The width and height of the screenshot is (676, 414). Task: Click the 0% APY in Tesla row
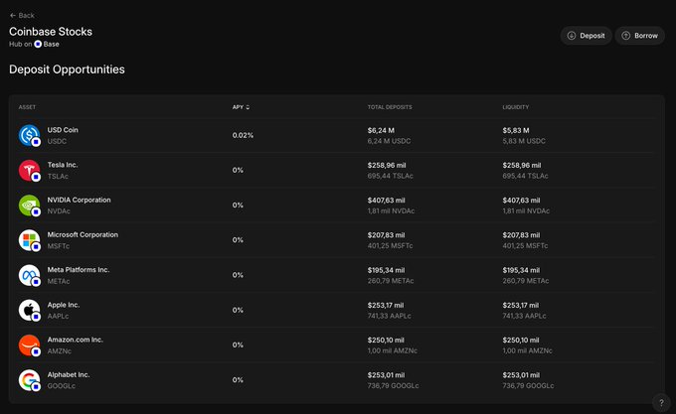(x=238, y=170)
